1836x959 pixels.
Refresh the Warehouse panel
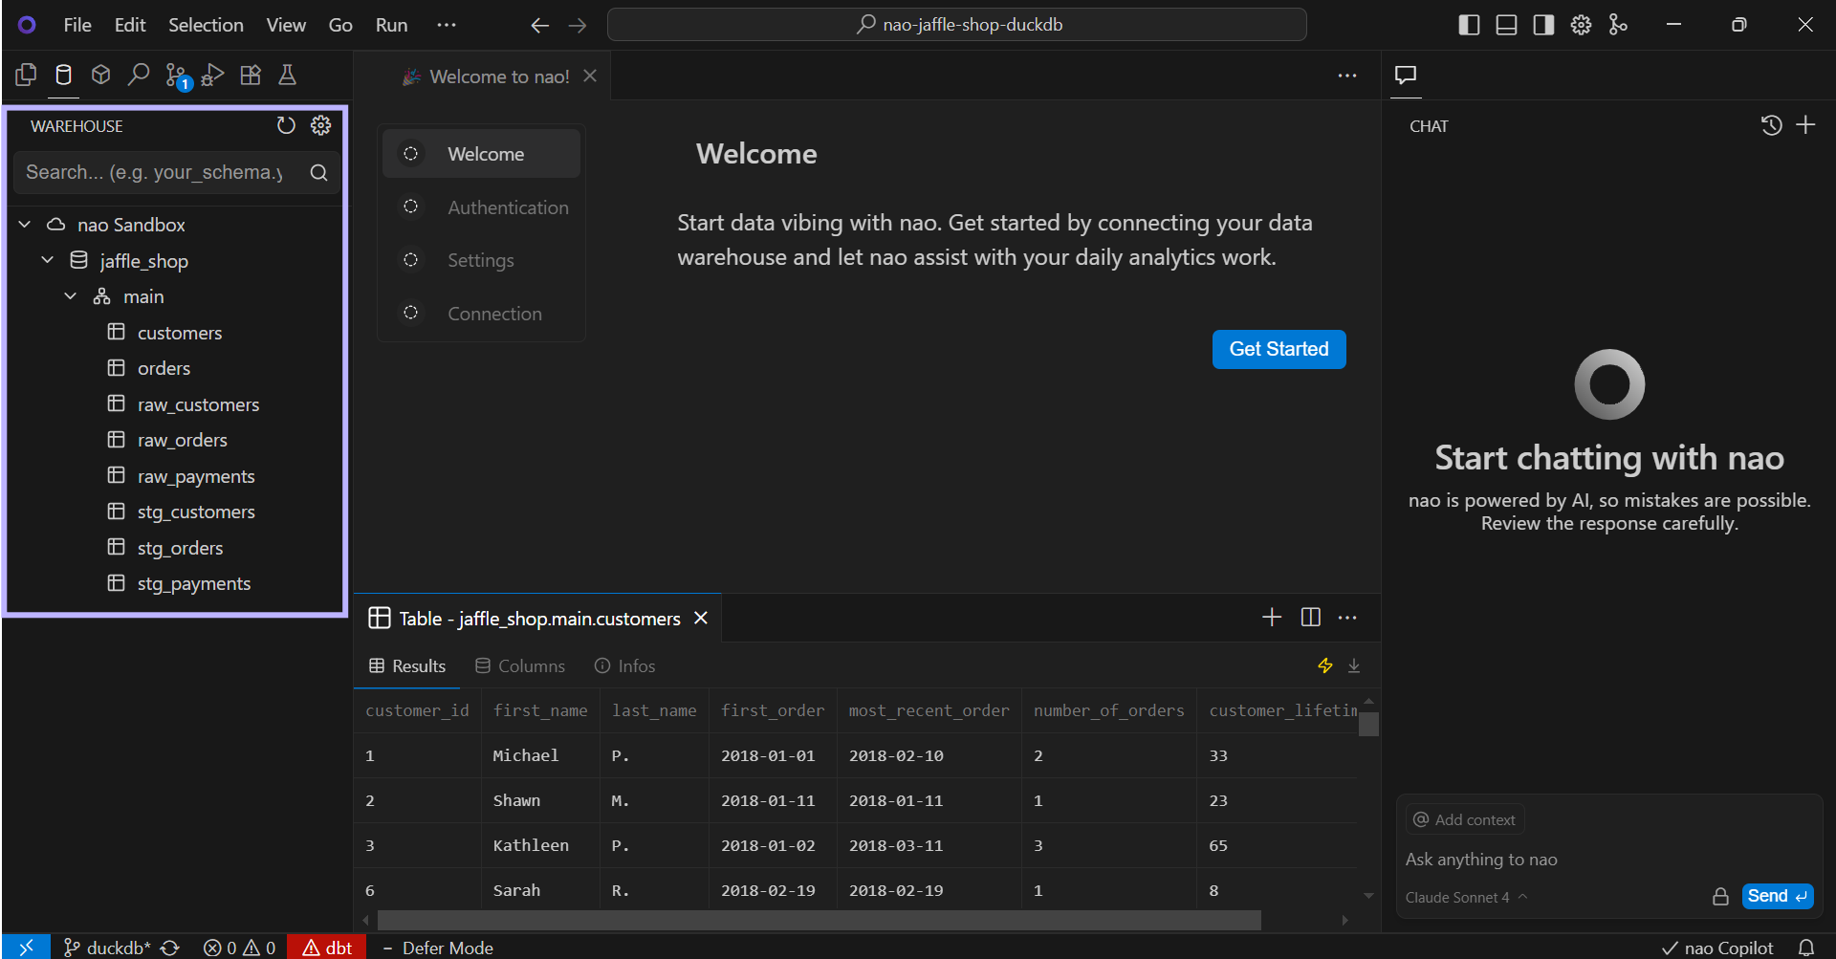(286, 125)
